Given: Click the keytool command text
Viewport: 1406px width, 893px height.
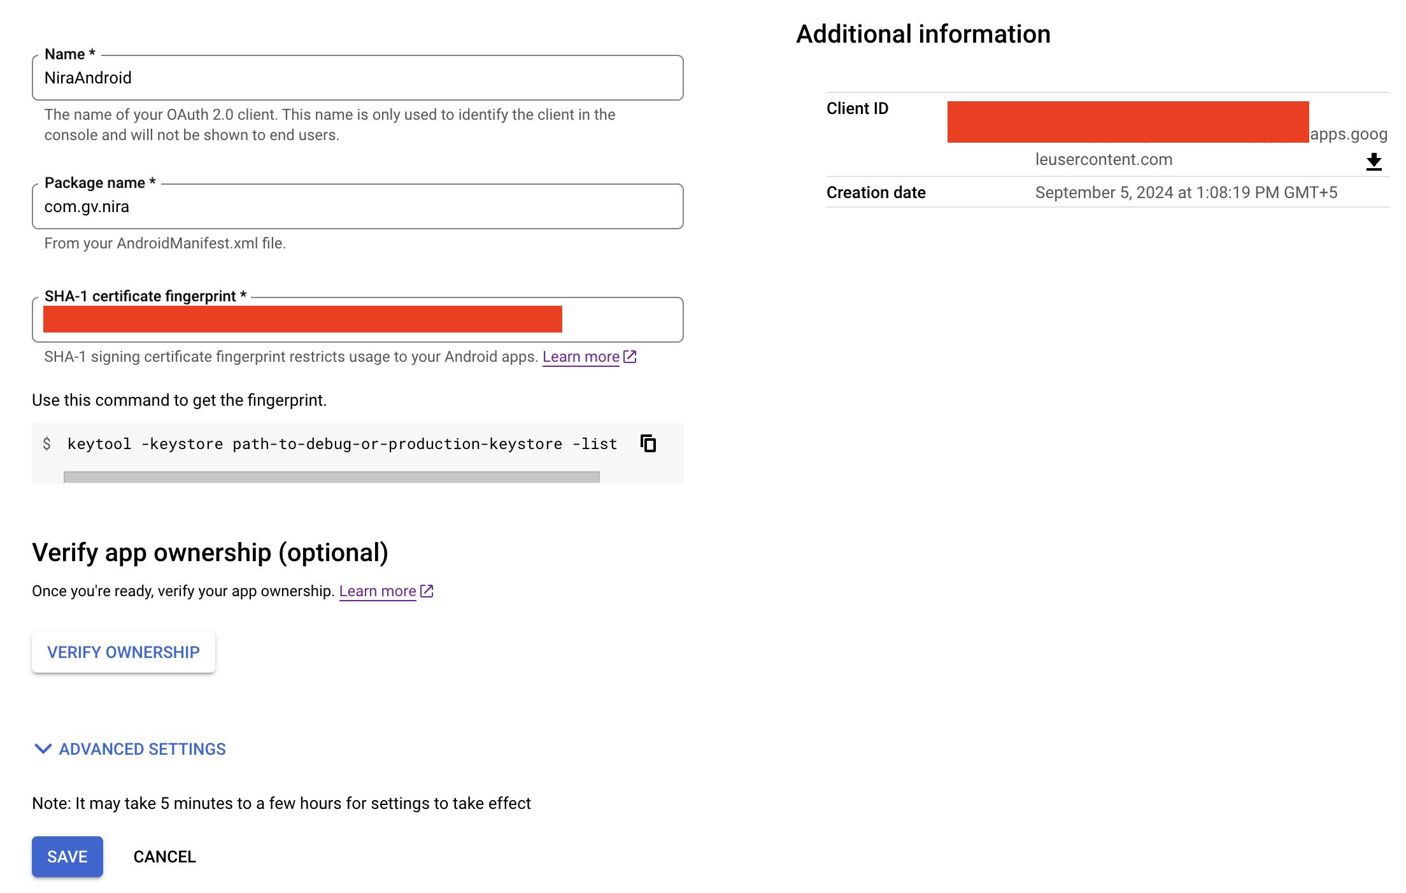Looking at the screenshot, I should [342, 444].
